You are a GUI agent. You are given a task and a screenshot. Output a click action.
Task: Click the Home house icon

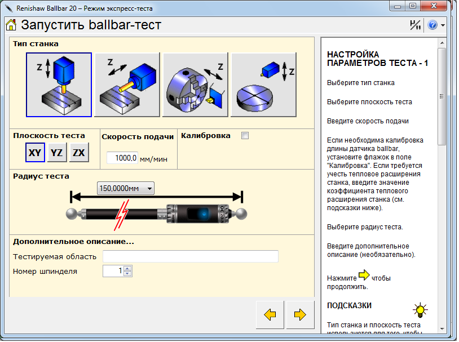(x=11, y=25)
